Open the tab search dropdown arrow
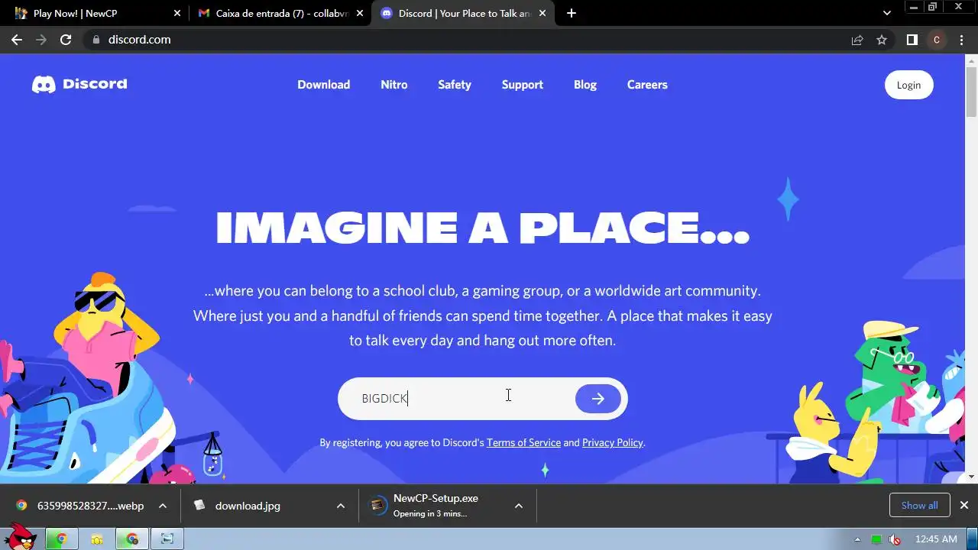This screenshot has height=550, width=978. pos(887,13)
